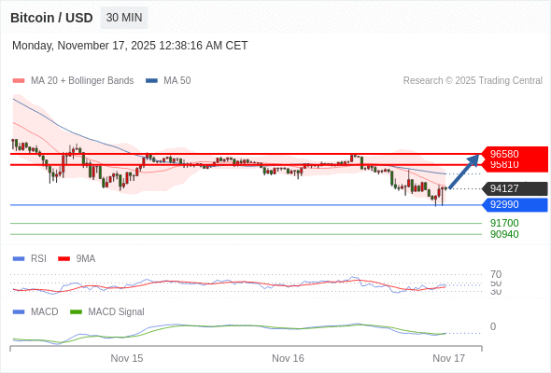Click the Nov 17 date axis label
Screen dimensions: 551x373
pos(449,358)
